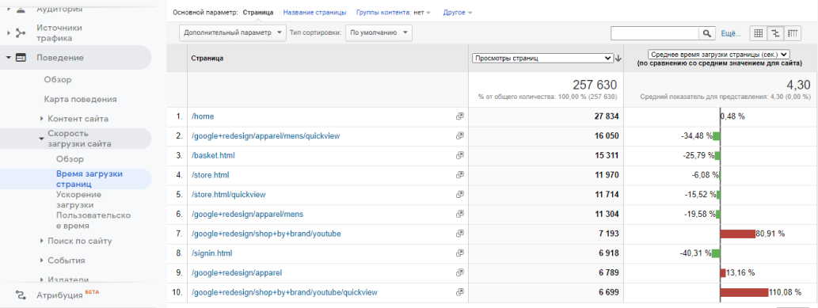This screenshot has height=308, width=818.
Task: Open the sort type dropdown
Action: [379, 32]
